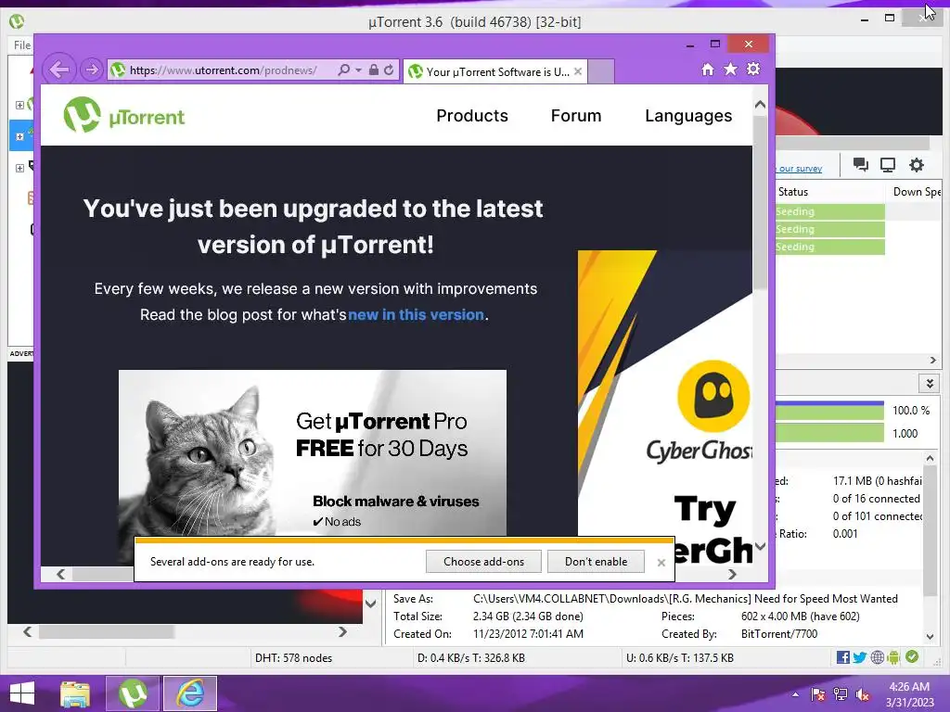Go forward in the browser window
Image resolution: width=950 pixels, height=712 pixels.
click(92, 70)
